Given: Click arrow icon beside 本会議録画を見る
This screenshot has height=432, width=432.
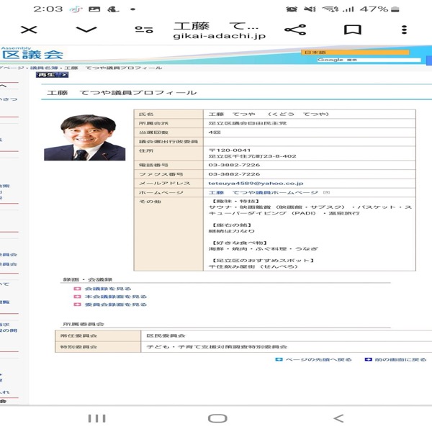Looking at the screenshot, I should [78, 297].
